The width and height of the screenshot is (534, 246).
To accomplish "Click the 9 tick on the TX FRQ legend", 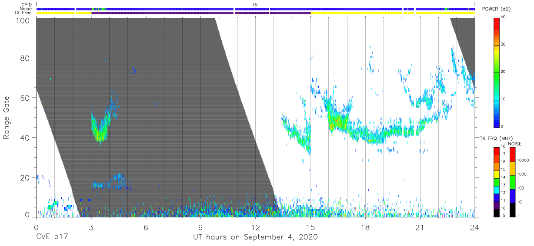I will point(503,216).
